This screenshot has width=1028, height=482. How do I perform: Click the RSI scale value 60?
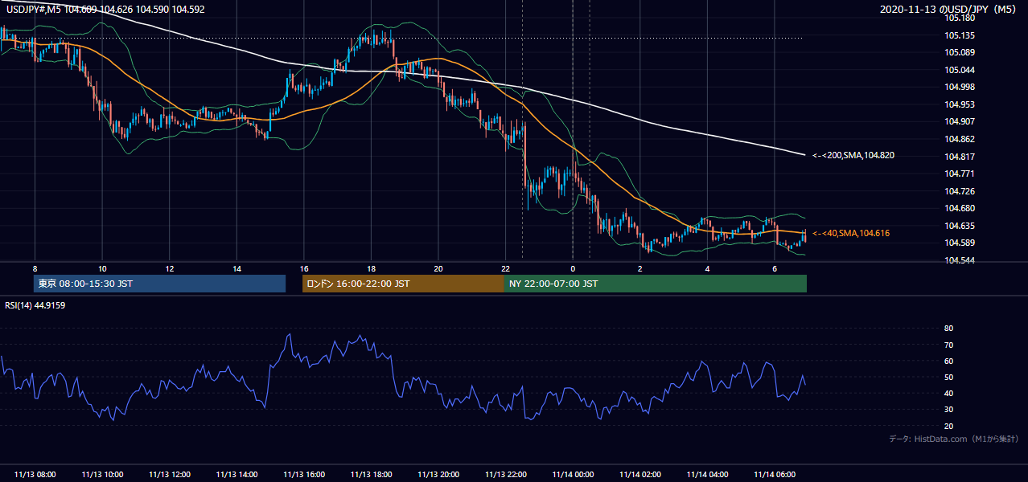(949, 361)
